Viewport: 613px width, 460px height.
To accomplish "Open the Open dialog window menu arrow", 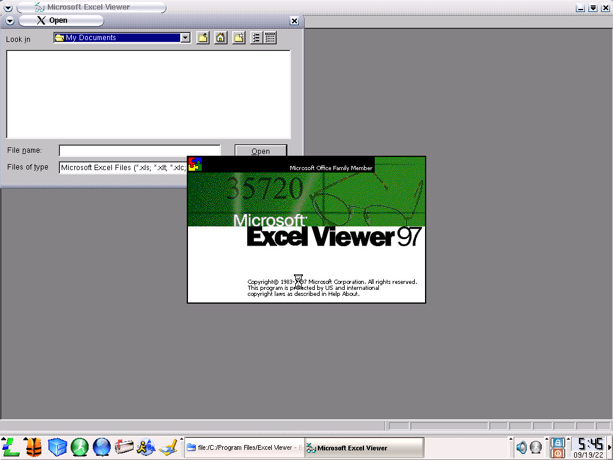I will click(x=10, y=21).
